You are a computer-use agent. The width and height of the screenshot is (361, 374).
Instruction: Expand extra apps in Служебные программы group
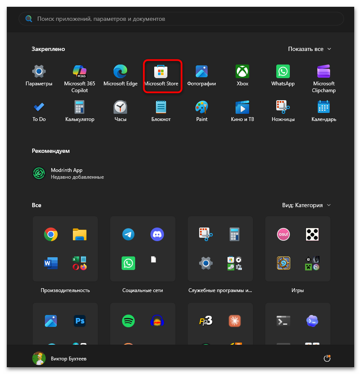(235, 263)
